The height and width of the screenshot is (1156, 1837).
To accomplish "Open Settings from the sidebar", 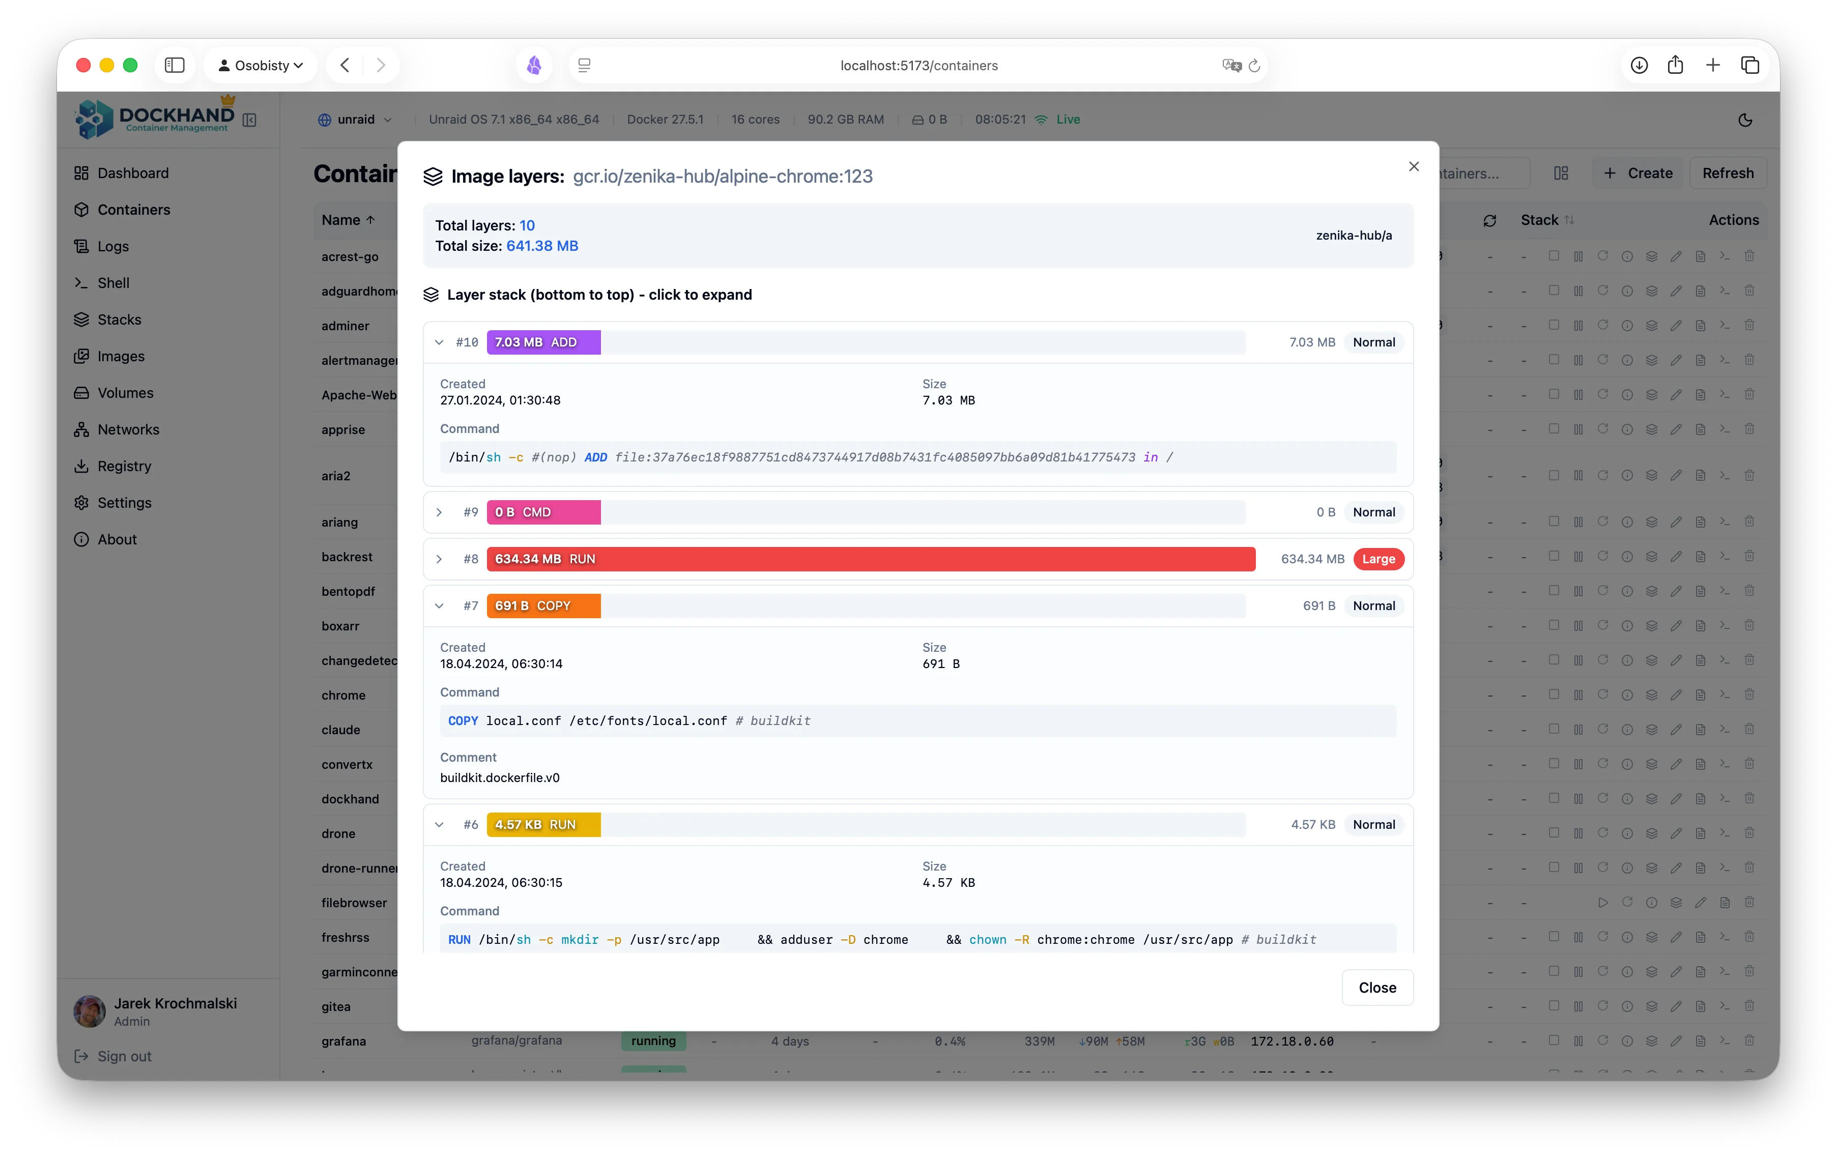I will coord(124,503).
